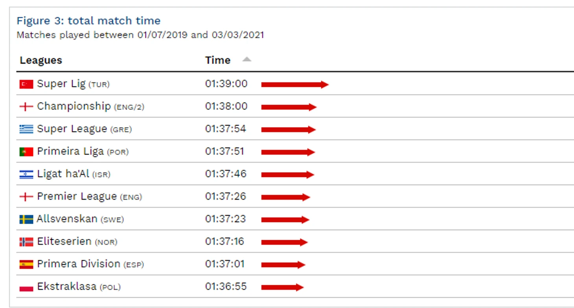This screenshot has height=308, width=574.
Task: Click the Allsvenskan league name
Action: pyautogui.click(x=67, y=219)
